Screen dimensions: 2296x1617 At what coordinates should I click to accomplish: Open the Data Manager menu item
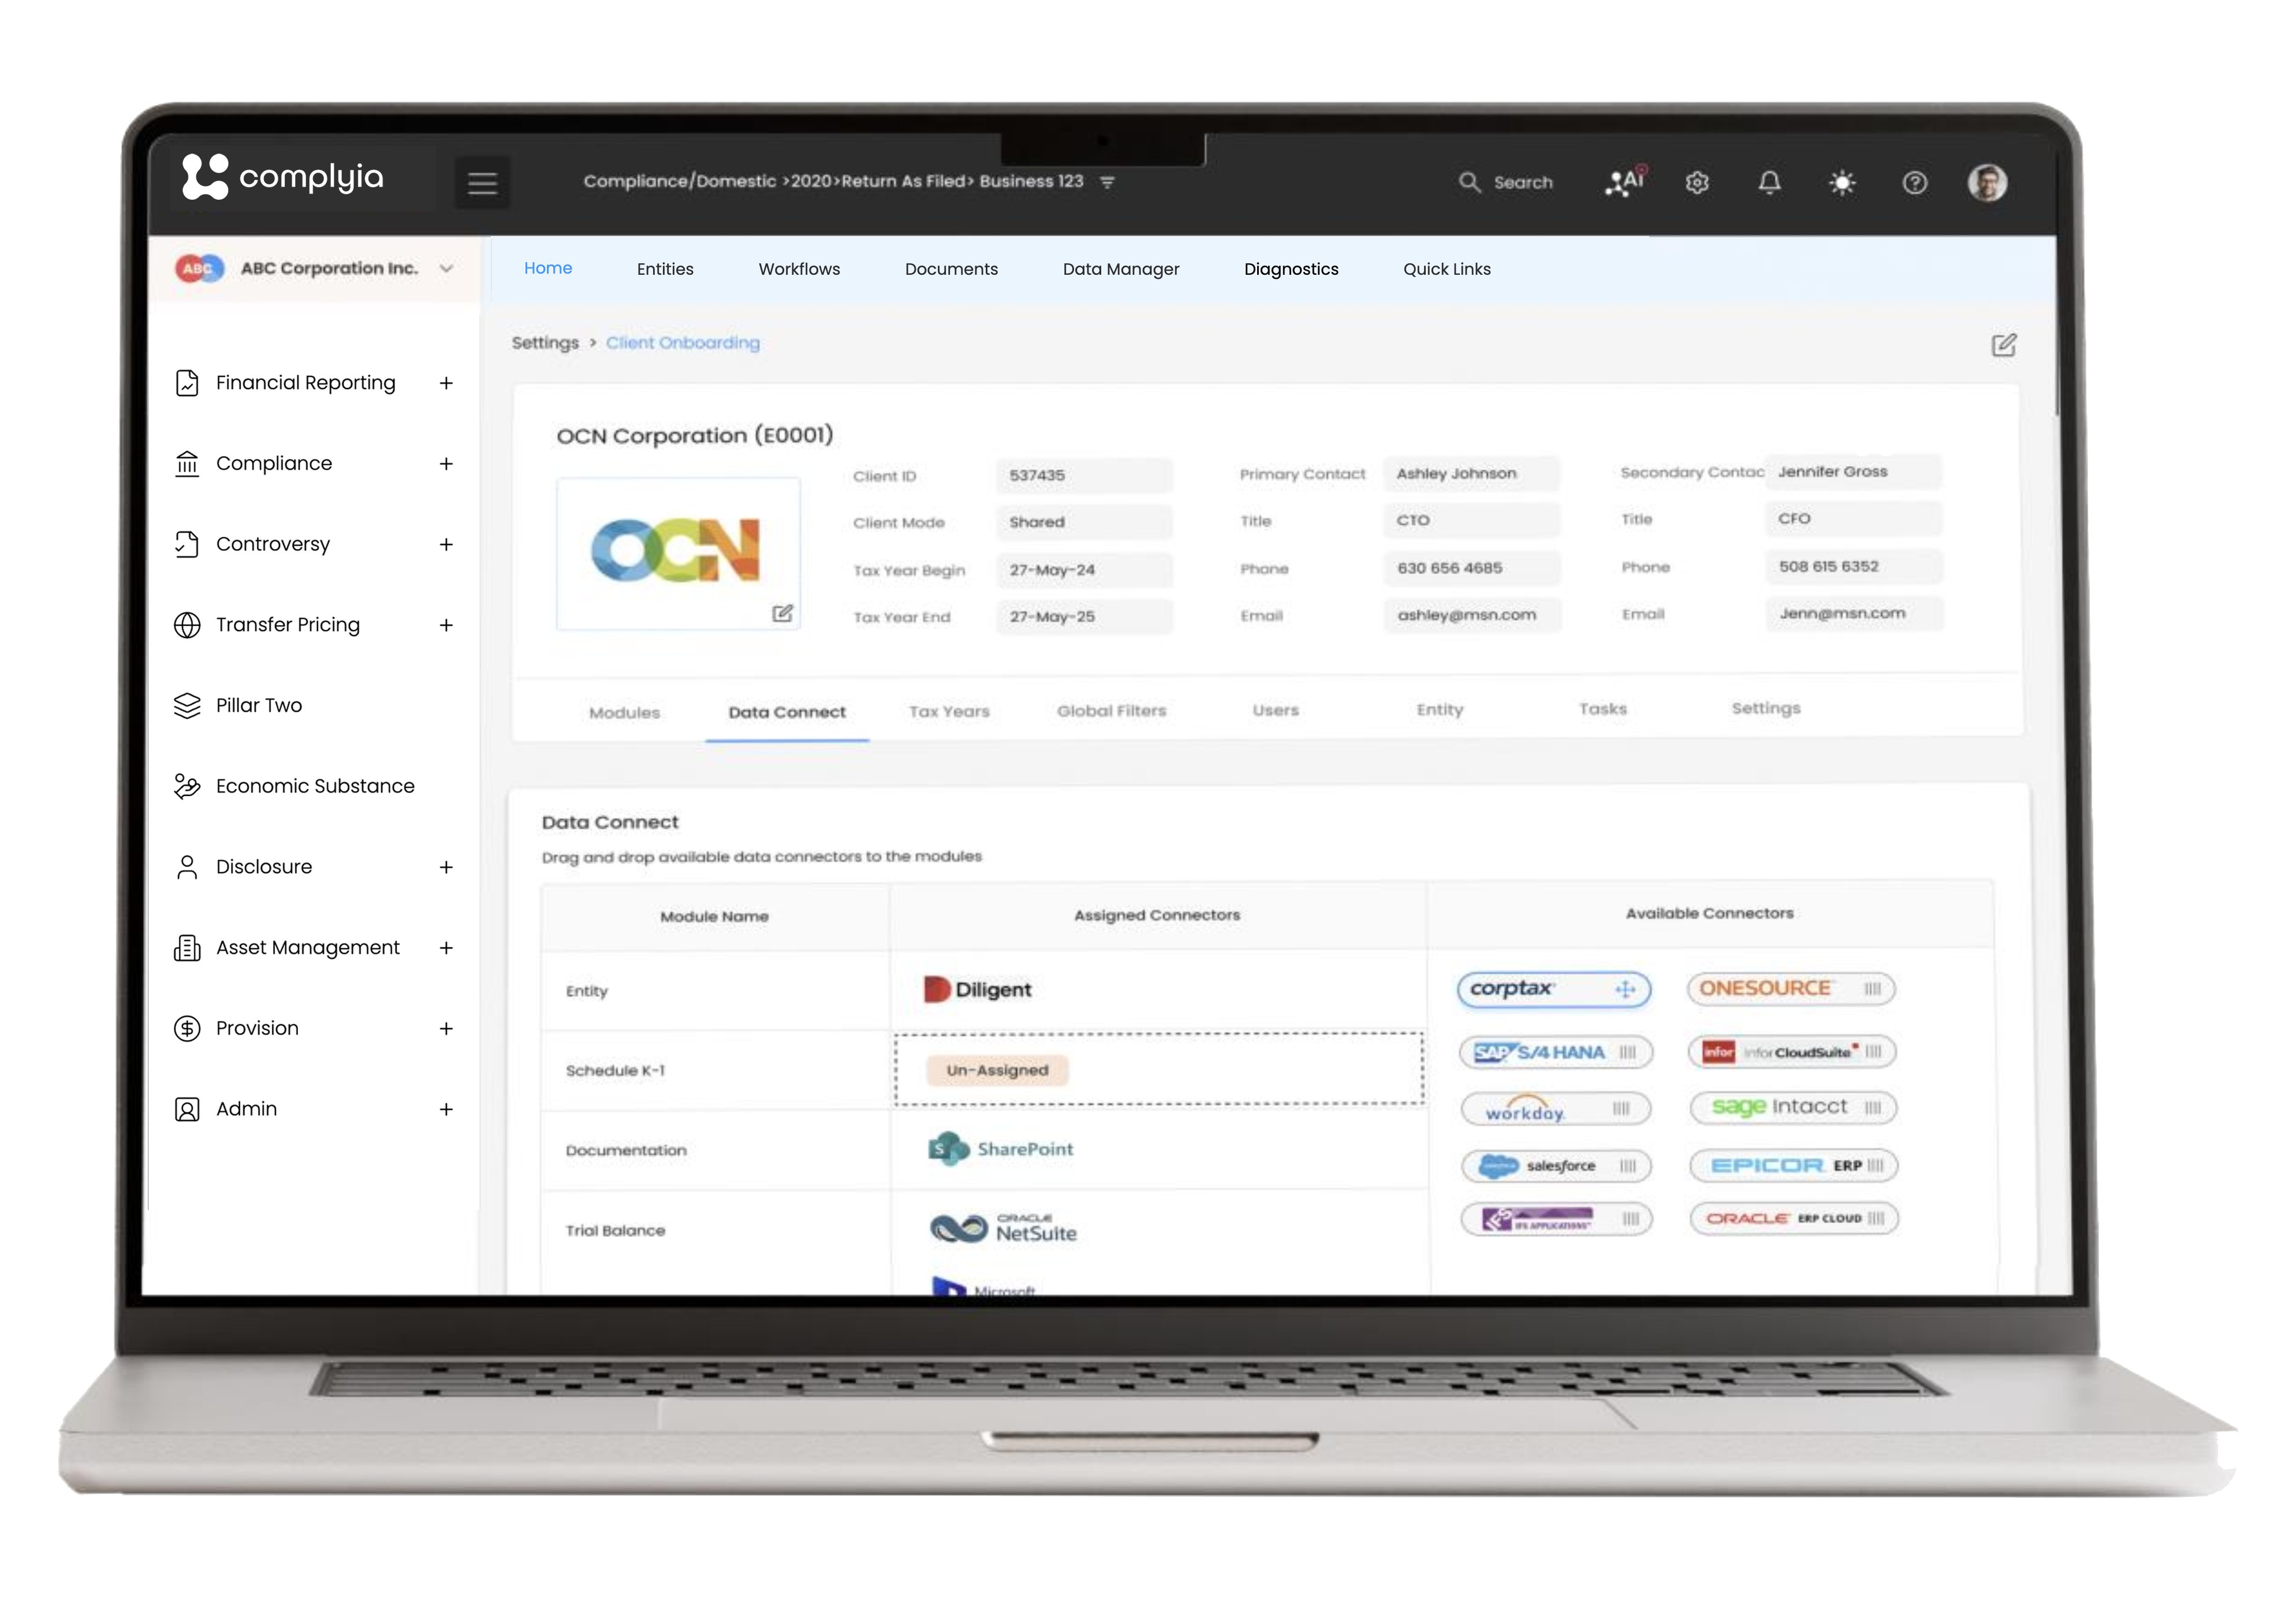(x=1120, y=269)
